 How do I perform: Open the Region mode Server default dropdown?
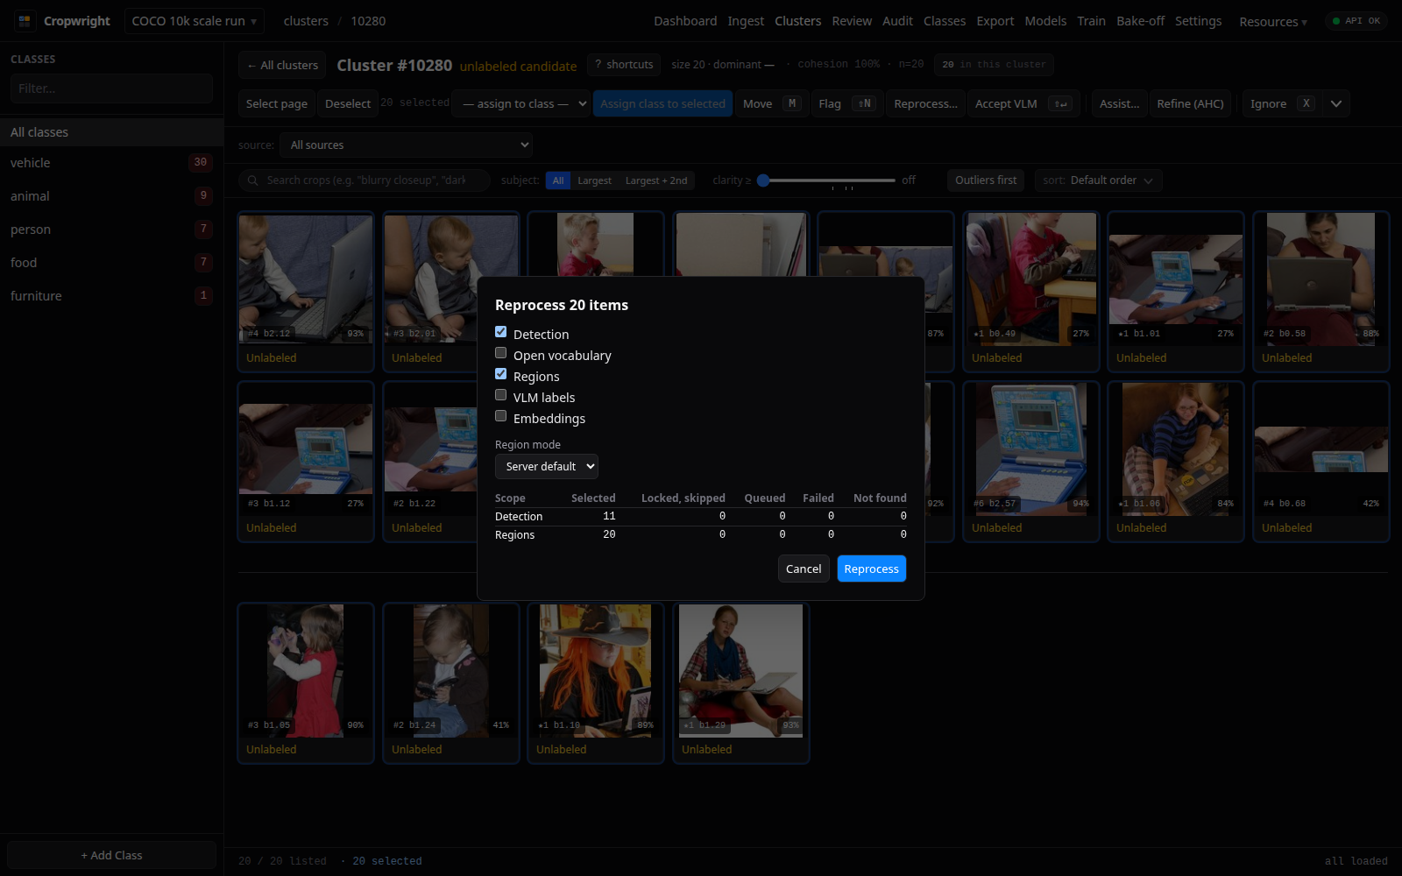pyautogui.click(x=547, y=467)
